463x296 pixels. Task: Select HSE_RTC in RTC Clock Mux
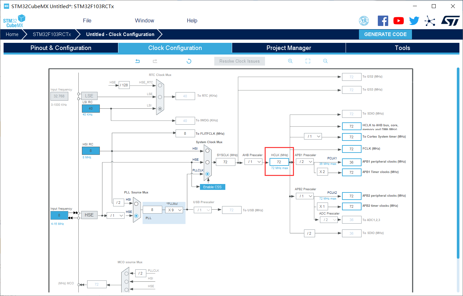pos(160,85)
